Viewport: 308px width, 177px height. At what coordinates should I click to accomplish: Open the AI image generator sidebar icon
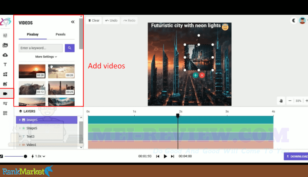click(x=5, y=84)
